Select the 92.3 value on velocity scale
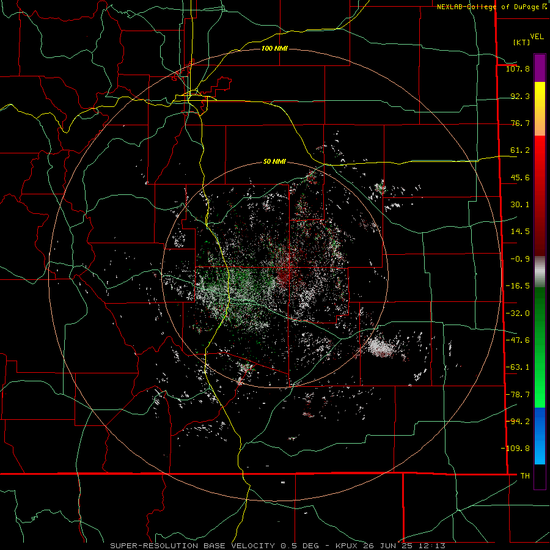 click(520, 96)
